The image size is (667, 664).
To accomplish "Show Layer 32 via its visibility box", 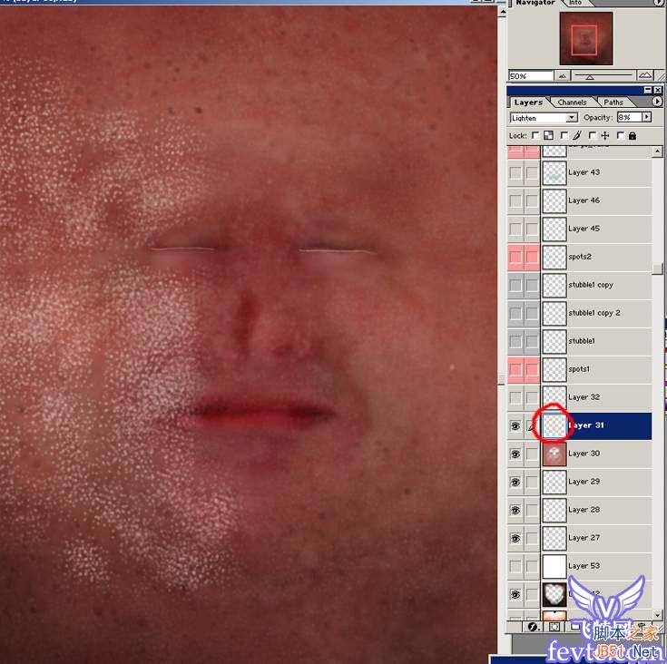I will tap(515, 397).
